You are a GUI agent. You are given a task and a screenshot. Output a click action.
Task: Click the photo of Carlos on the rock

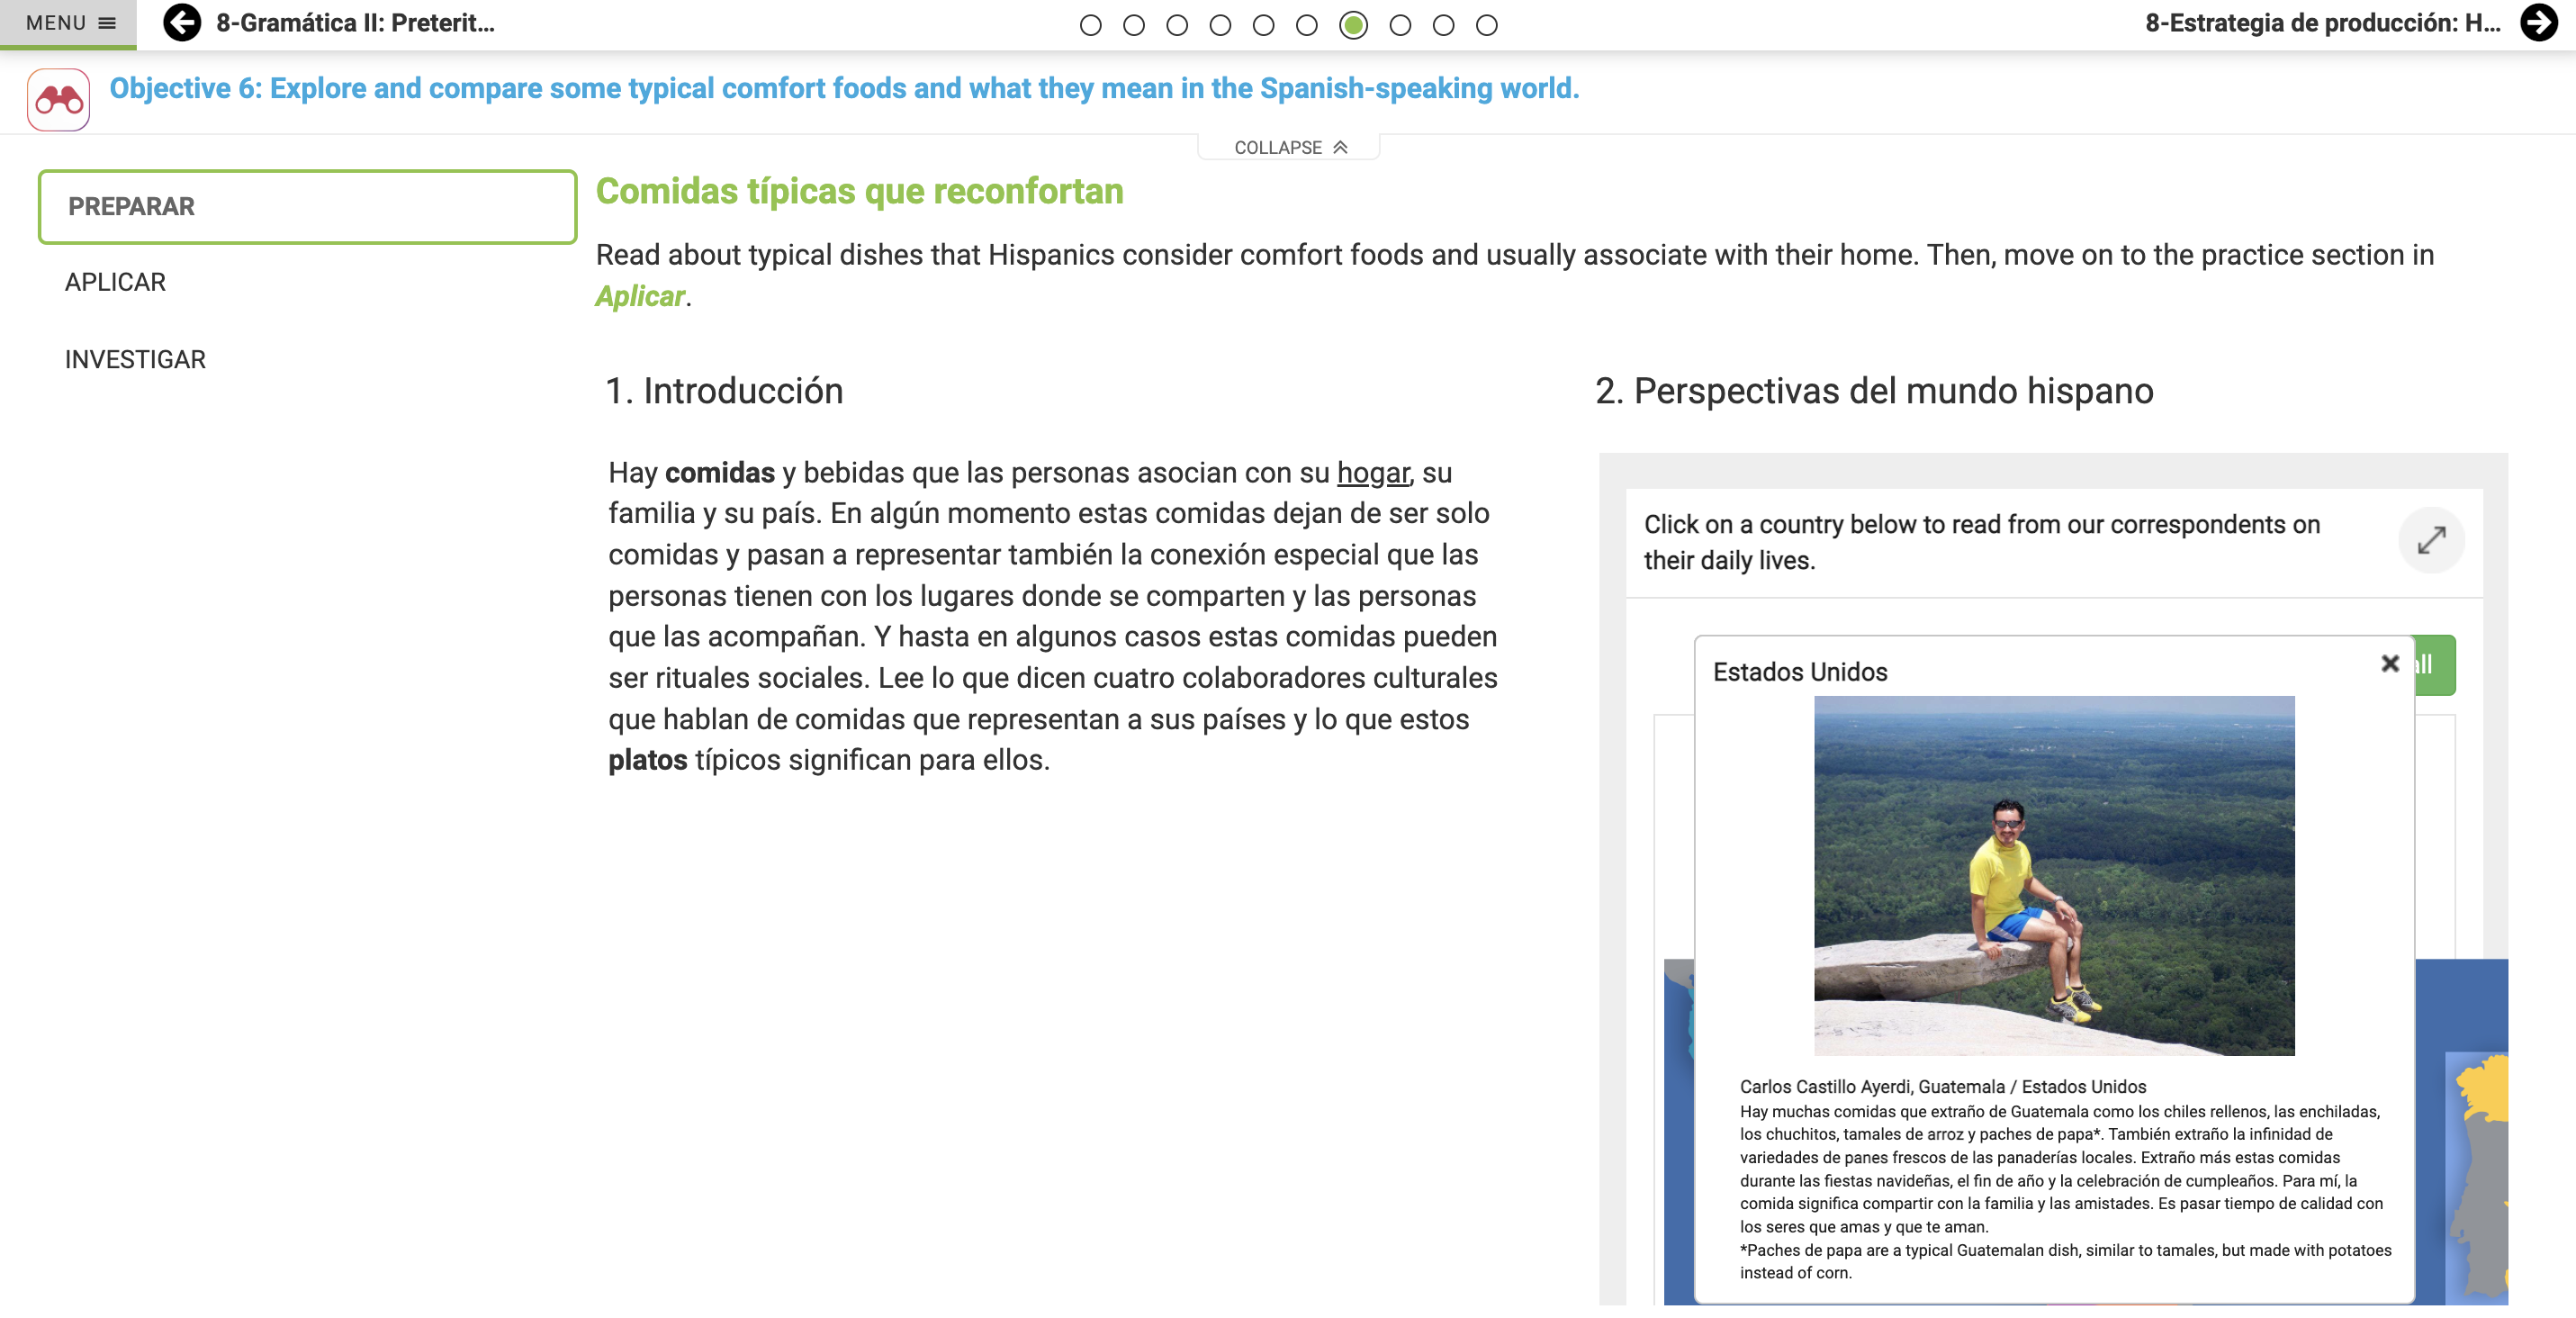click(2054, 875)
